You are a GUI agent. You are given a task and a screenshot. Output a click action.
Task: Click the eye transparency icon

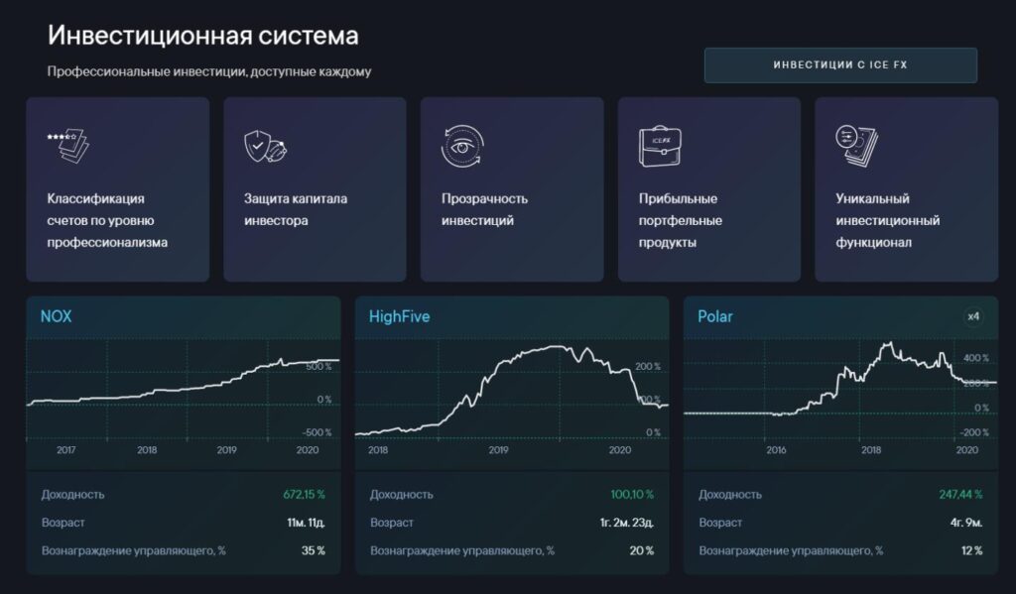click(x=462, y=147)
